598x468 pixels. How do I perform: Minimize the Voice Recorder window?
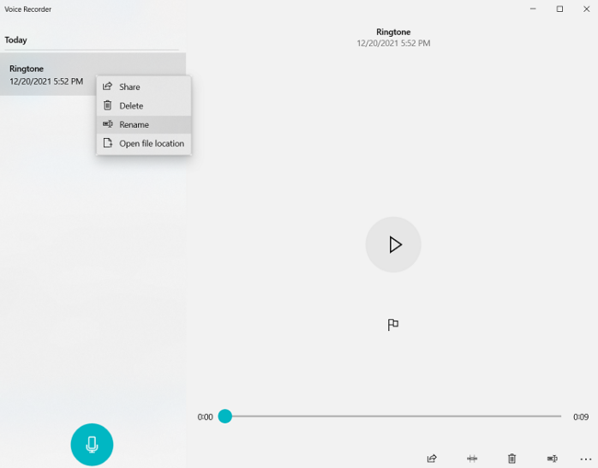(x=533, y=9)
